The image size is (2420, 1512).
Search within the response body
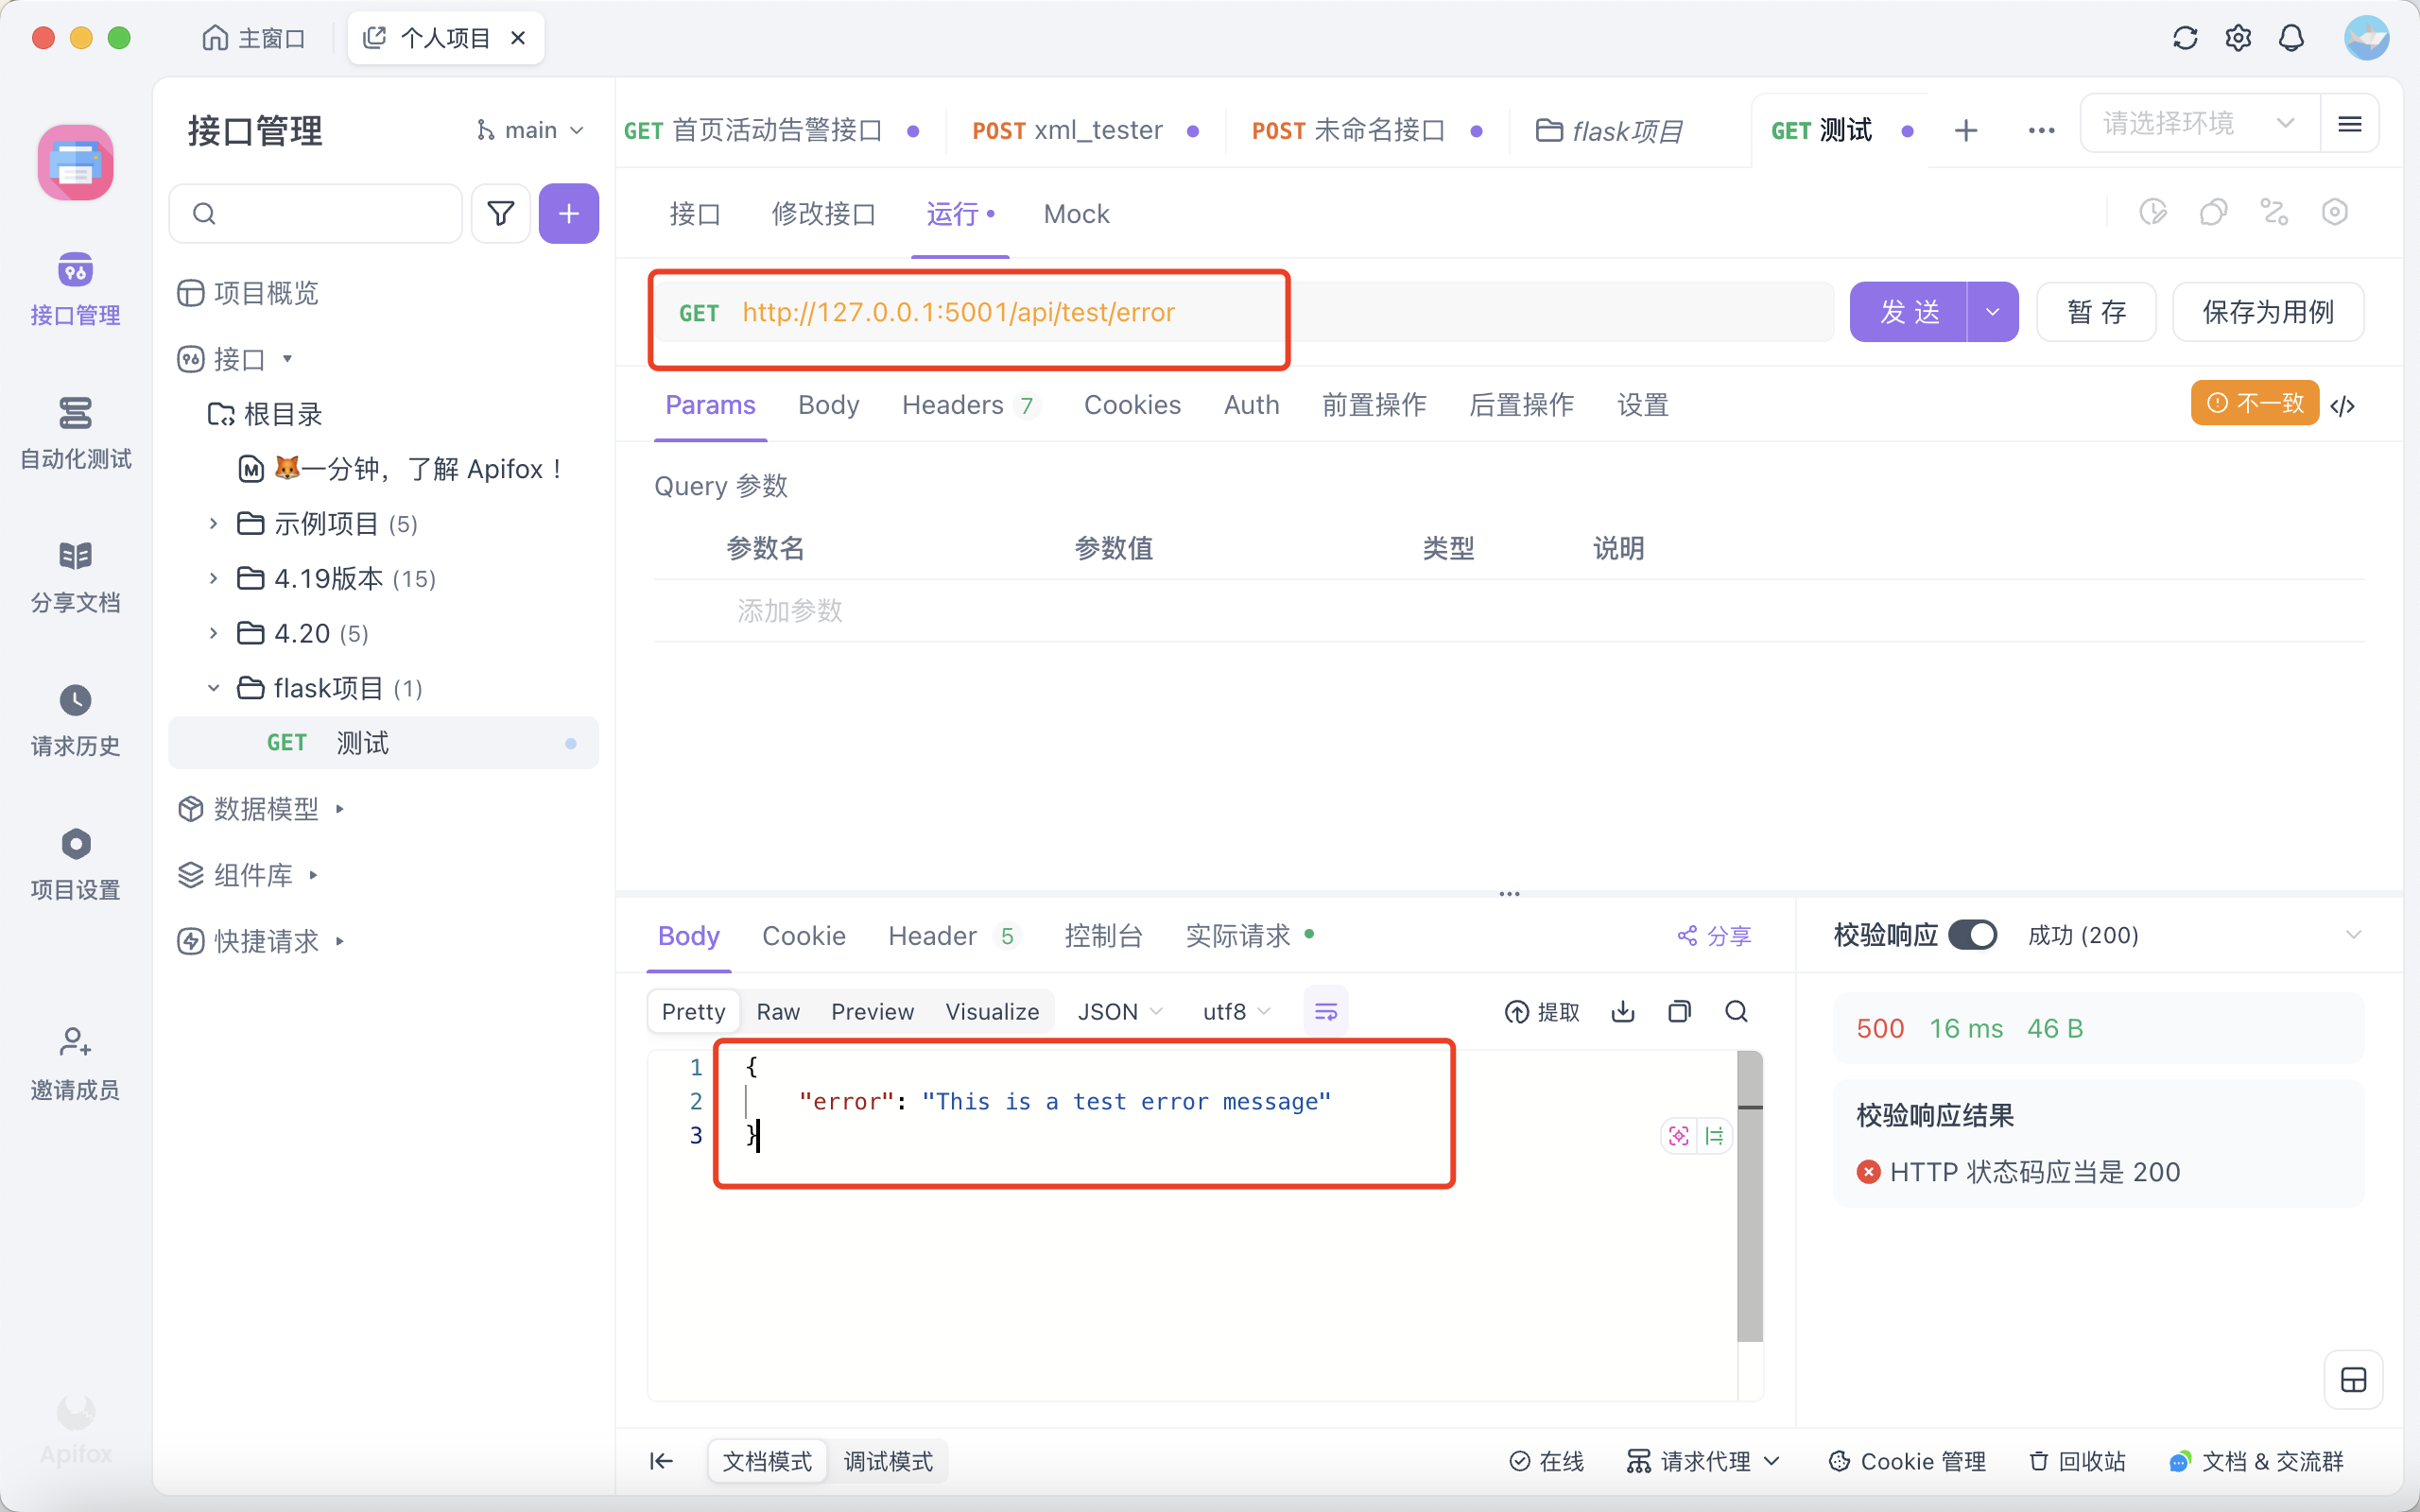(x=1737, y=1011)
